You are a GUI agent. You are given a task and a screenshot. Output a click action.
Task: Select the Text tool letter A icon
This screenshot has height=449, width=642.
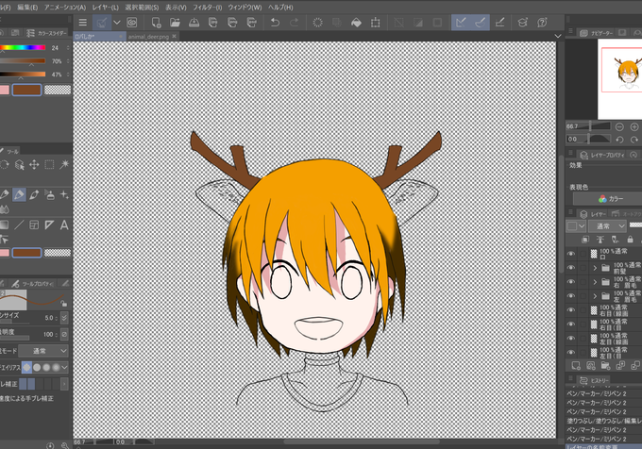point(64,224)
